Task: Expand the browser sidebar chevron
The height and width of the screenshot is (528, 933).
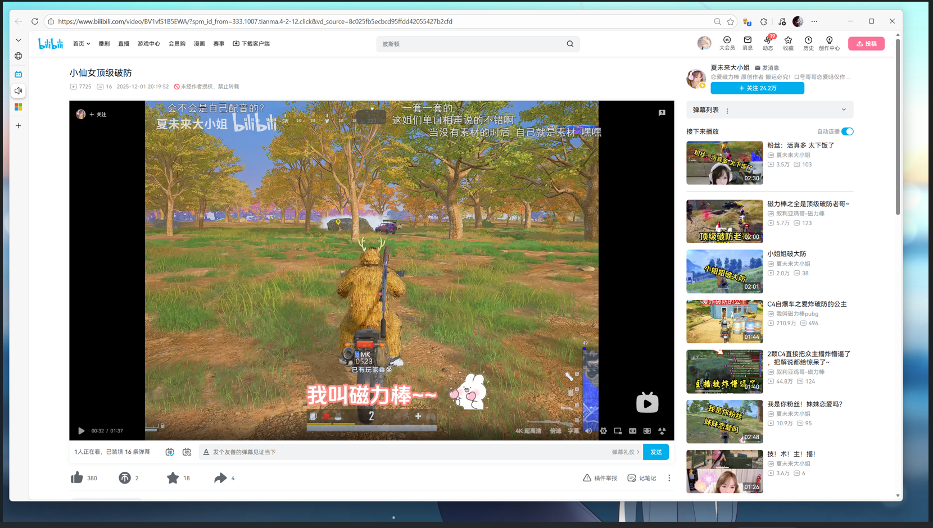Action: click(x=19, y=40)
